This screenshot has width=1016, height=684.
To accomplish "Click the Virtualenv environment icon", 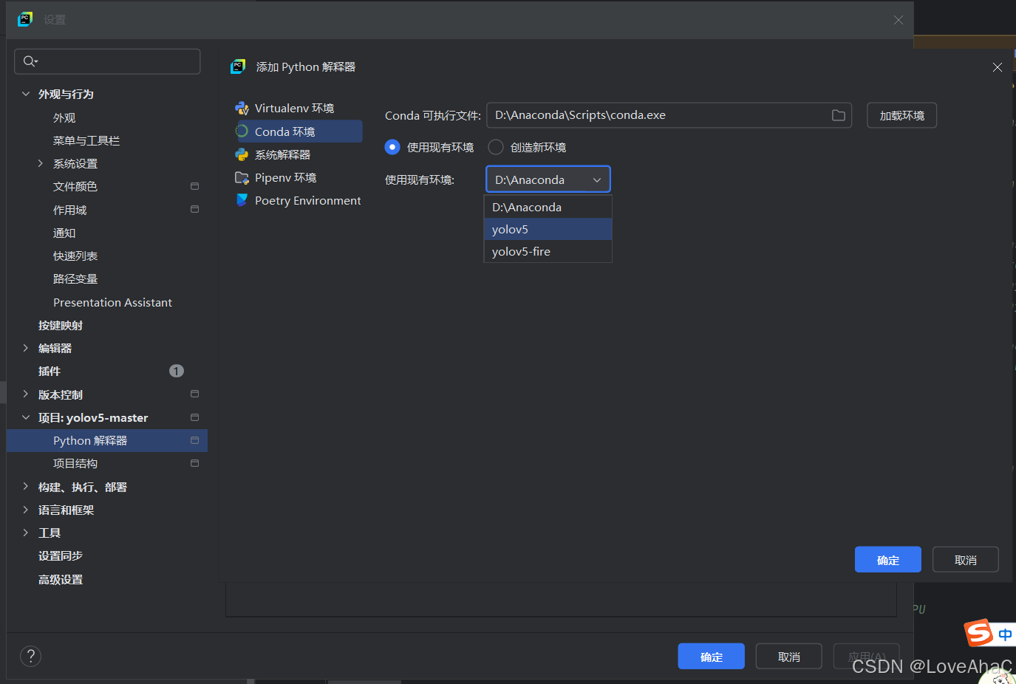I will click(242, 109).
